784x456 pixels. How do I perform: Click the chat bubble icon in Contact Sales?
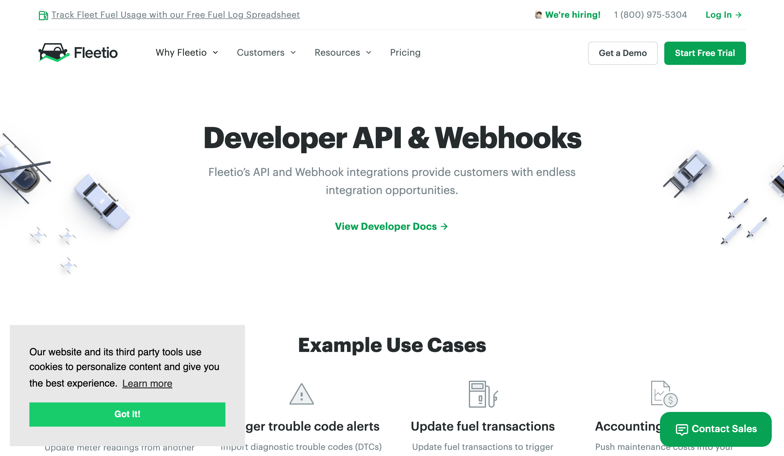click(x=681, y=430)
